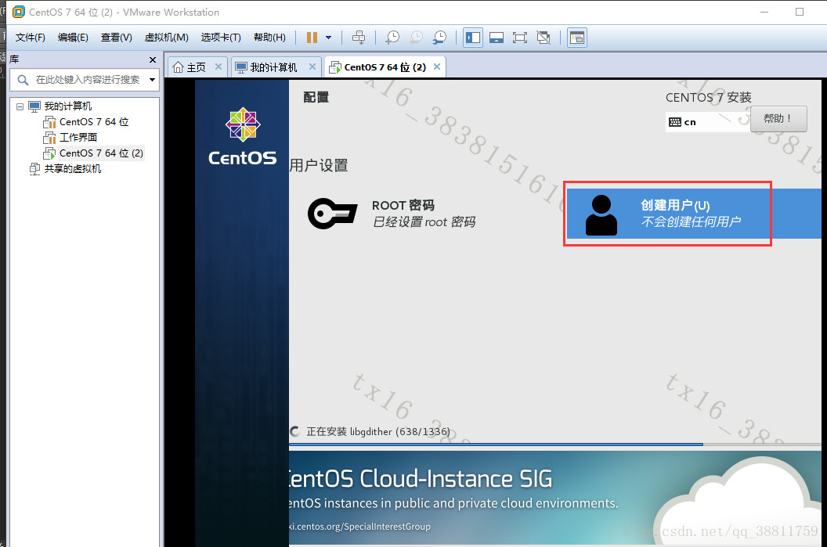Image resolution: width=827 pixels, height=547 pixels.
Task: Switch to the 主页 tab
Action: (x=197, y=67)
